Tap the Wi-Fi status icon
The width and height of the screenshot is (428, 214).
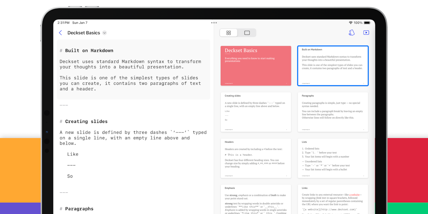tap(351, 23)
